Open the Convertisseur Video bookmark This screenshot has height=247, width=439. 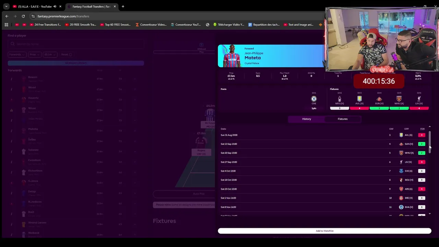pos(151,25)
